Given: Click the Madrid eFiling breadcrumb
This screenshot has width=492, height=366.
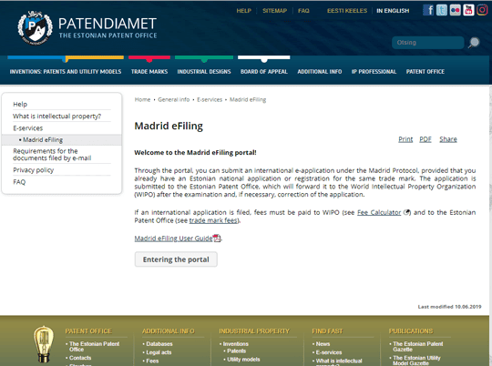Looking at the screenshot, I should click(x=248, y=99).
